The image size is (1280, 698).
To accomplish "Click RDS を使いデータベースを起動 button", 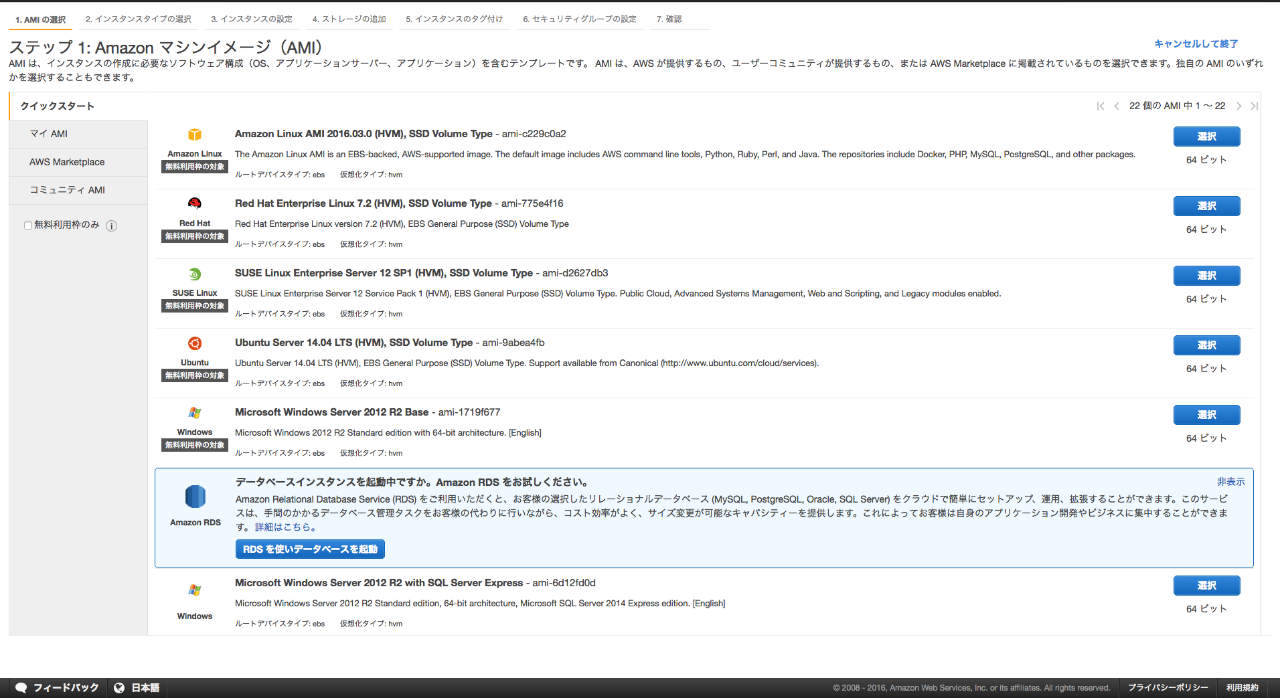I will (x=310, y=549).
